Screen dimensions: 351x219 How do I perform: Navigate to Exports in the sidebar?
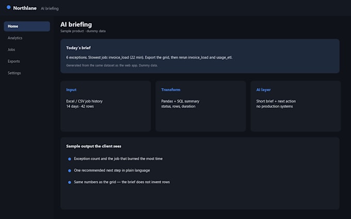[x=14, y=61]
